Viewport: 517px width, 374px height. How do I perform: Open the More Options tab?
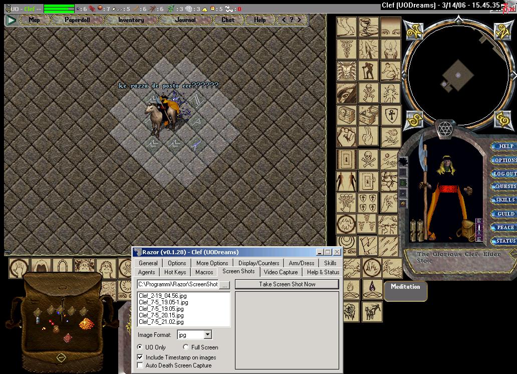(212, 263)
